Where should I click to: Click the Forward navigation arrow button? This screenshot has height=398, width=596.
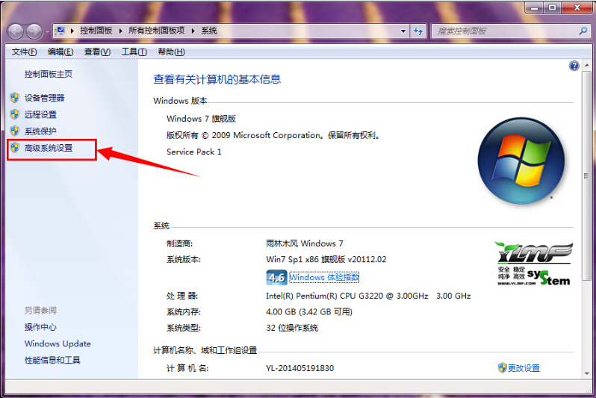[35, 31]
